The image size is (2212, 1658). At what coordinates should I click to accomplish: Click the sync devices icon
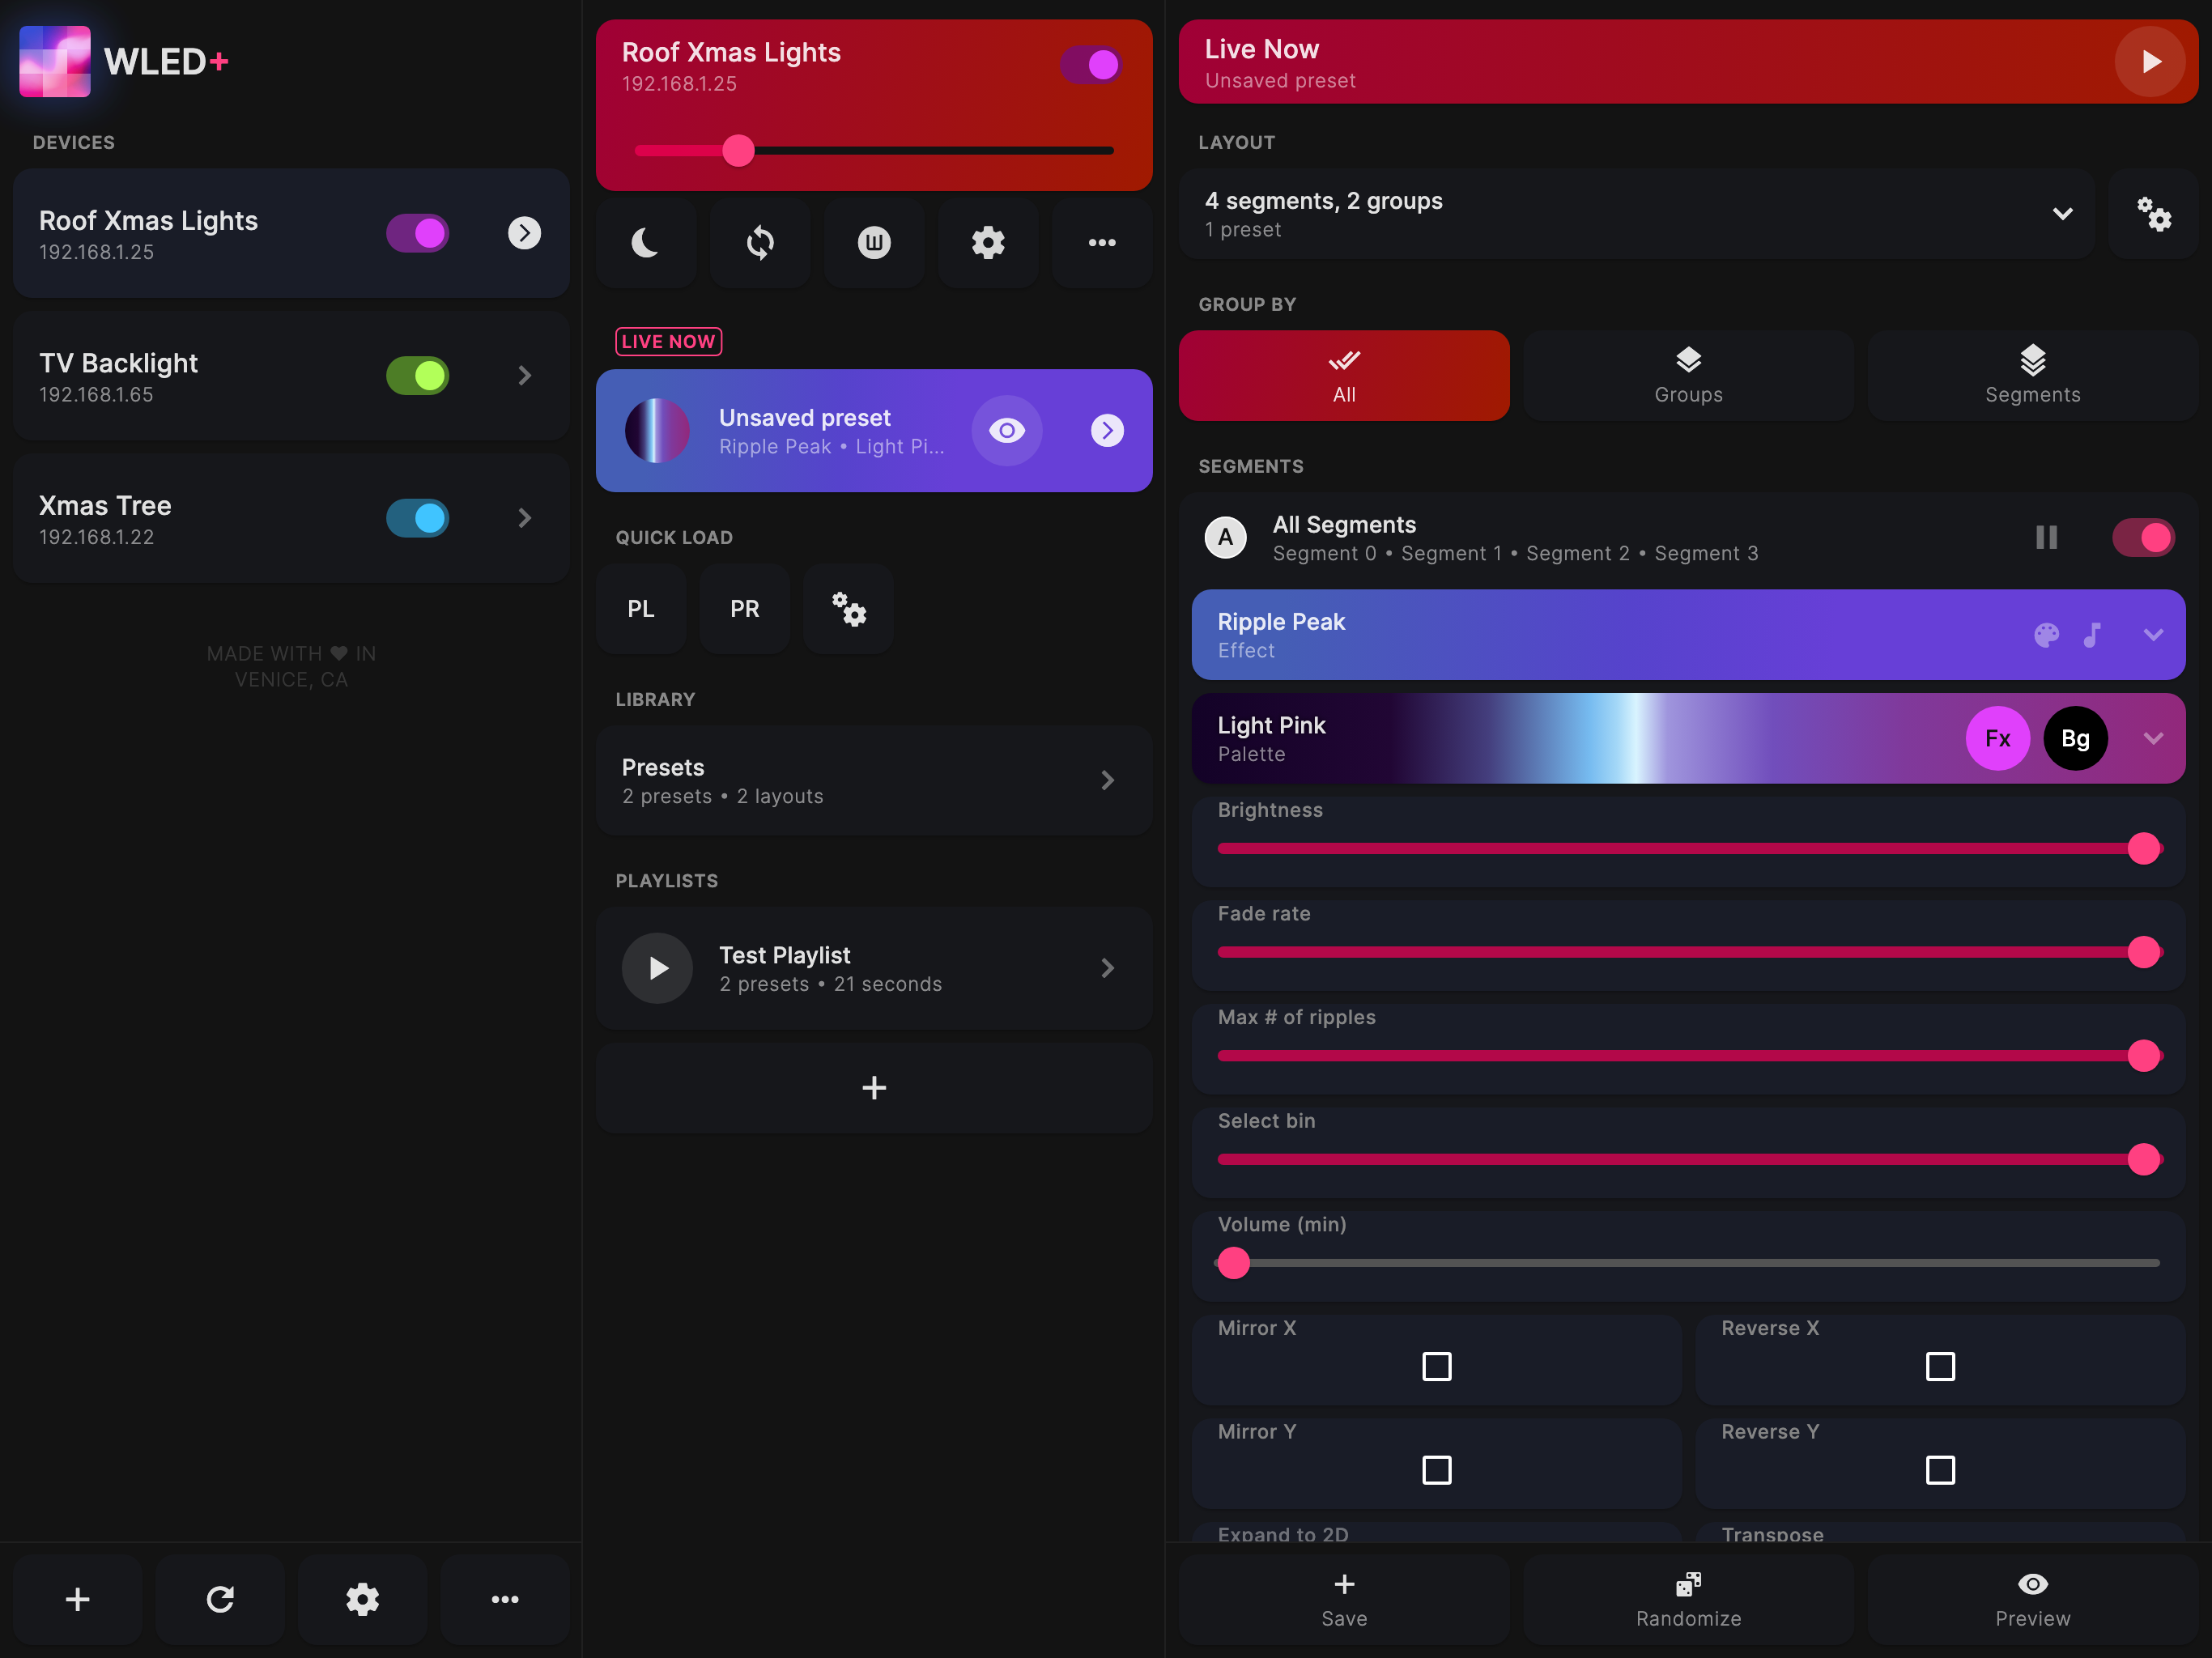tap(760, 243)
